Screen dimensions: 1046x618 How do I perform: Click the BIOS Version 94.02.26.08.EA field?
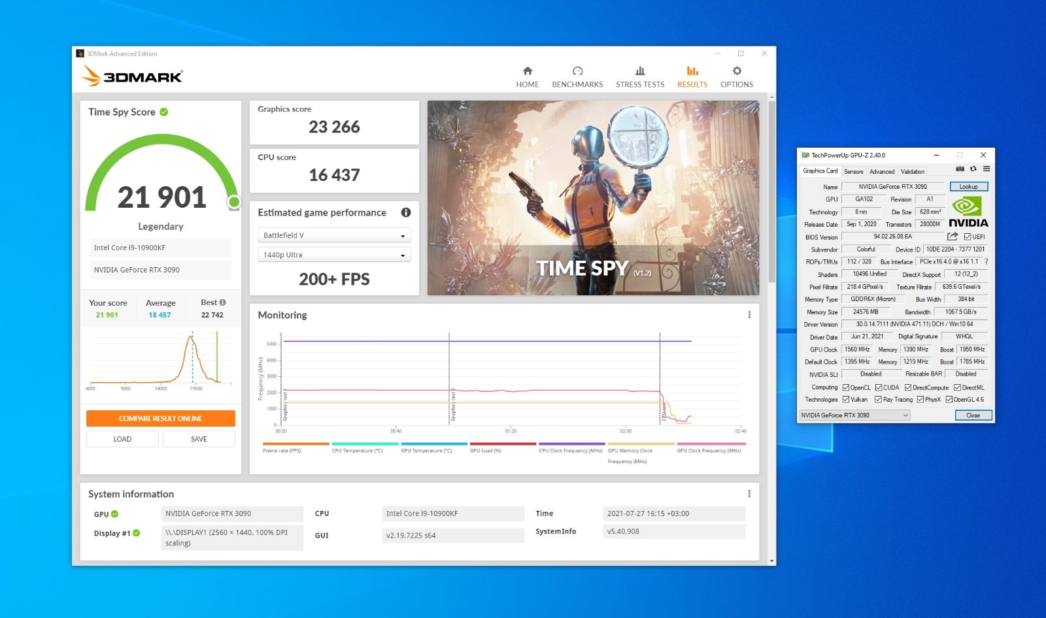click(x=892, y=236)
